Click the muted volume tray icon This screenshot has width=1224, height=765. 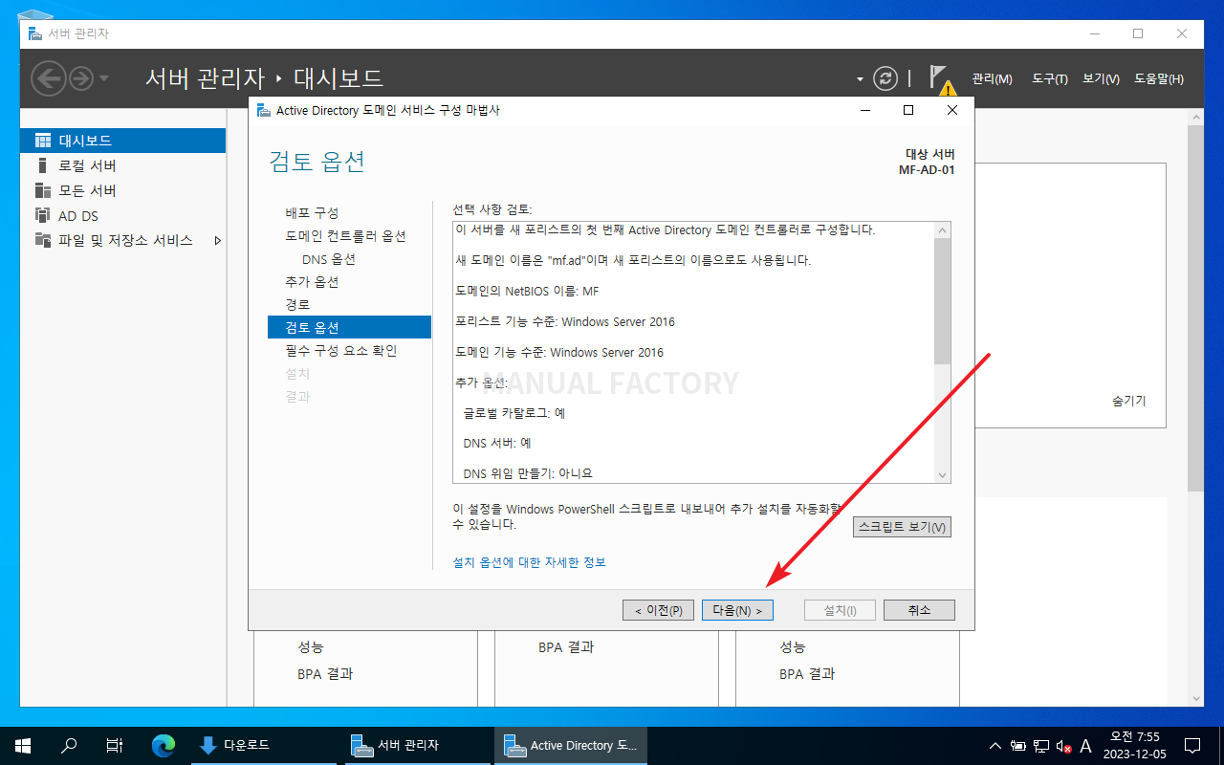1063,746
